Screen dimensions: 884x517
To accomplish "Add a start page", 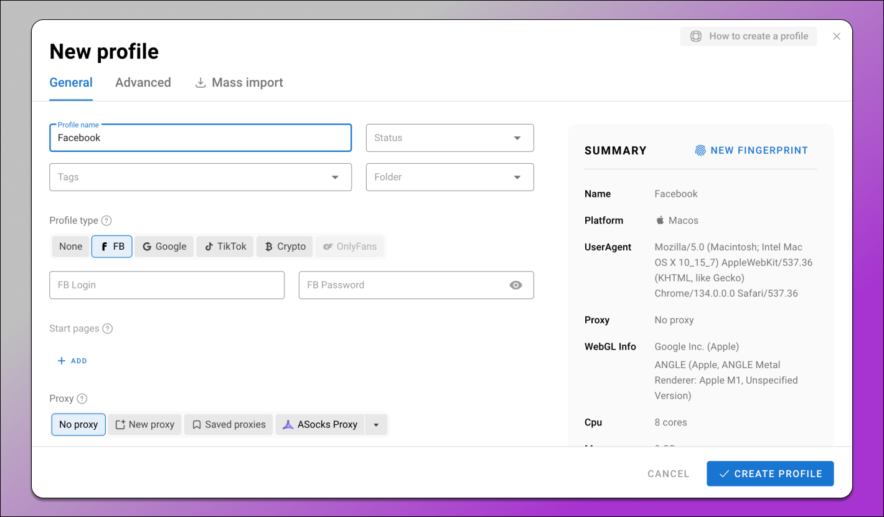I will click(72, 361).
